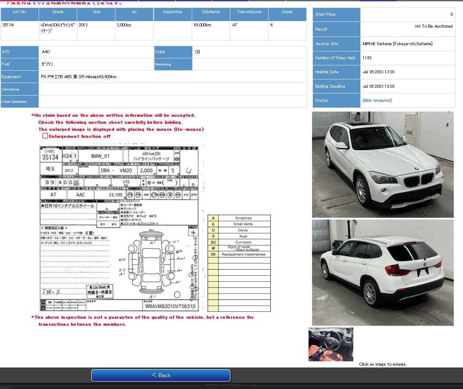Viewport: 463px width, 389px height.
Task: Select the SR sunroof equipment icon
Action: [178, 194]
